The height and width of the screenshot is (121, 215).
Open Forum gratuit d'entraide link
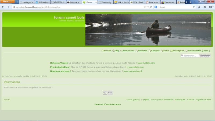(x=162, y=99)
